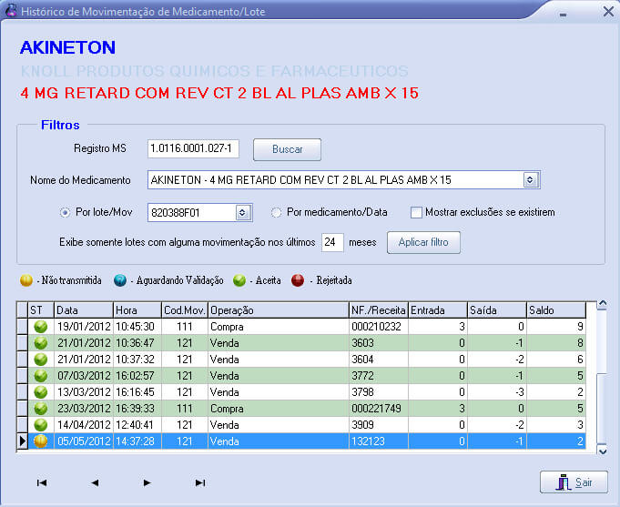Close the Histórico de Movimentação window
Screen dimensions: 620x507
[x=608, y=12]
